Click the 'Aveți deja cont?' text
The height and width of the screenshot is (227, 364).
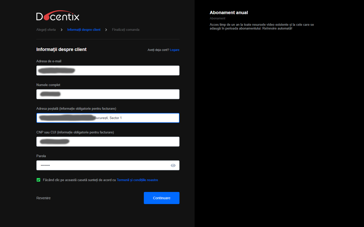[158, 50]
